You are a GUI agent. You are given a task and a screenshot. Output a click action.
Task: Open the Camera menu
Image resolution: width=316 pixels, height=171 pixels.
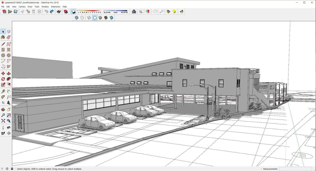[x=22, y=6]
